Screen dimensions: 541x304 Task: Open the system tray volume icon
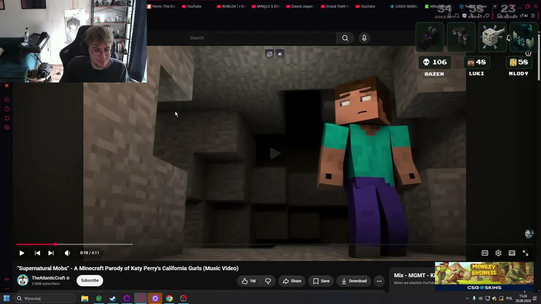click(481, 299)
